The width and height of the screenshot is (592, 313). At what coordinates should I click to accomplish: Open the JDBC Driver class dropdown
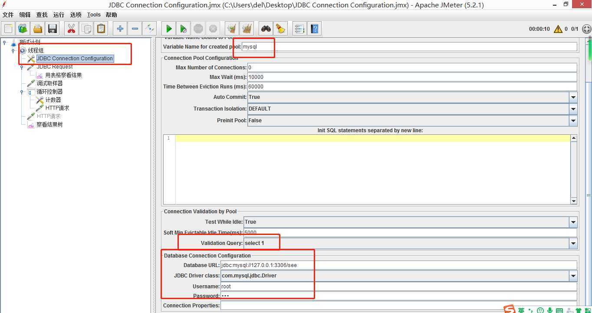coord(573,276)
